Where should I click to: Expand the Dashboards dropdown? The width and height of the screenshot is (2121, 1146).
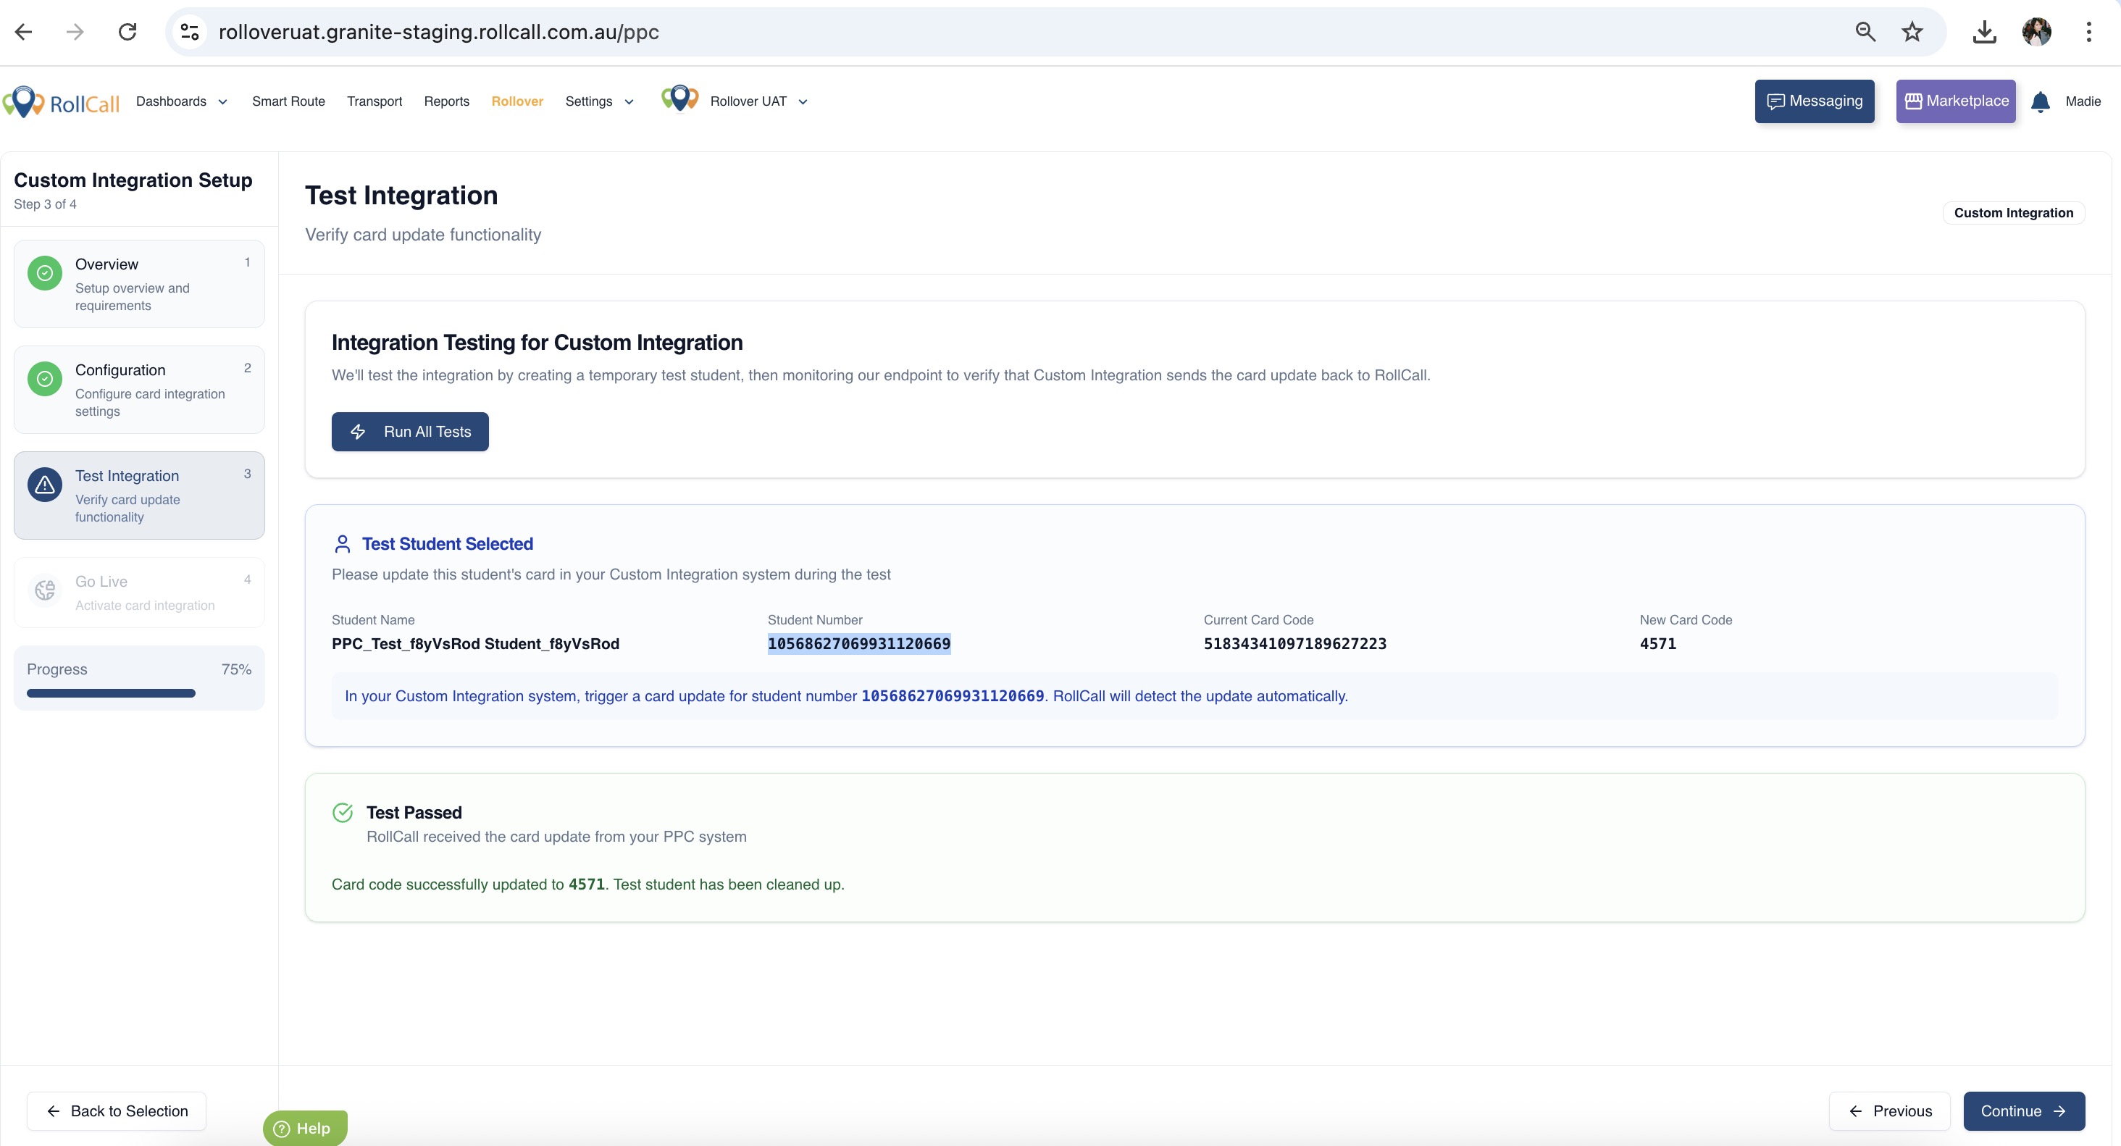point(181,101)
